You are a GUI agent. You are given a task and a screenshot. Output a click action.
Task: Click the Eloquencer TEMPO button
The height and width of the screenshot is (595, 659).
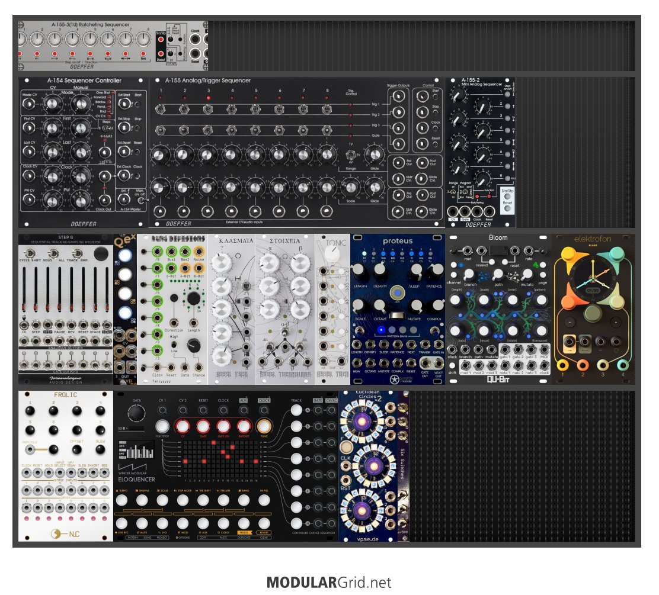[x=122, y=500]
